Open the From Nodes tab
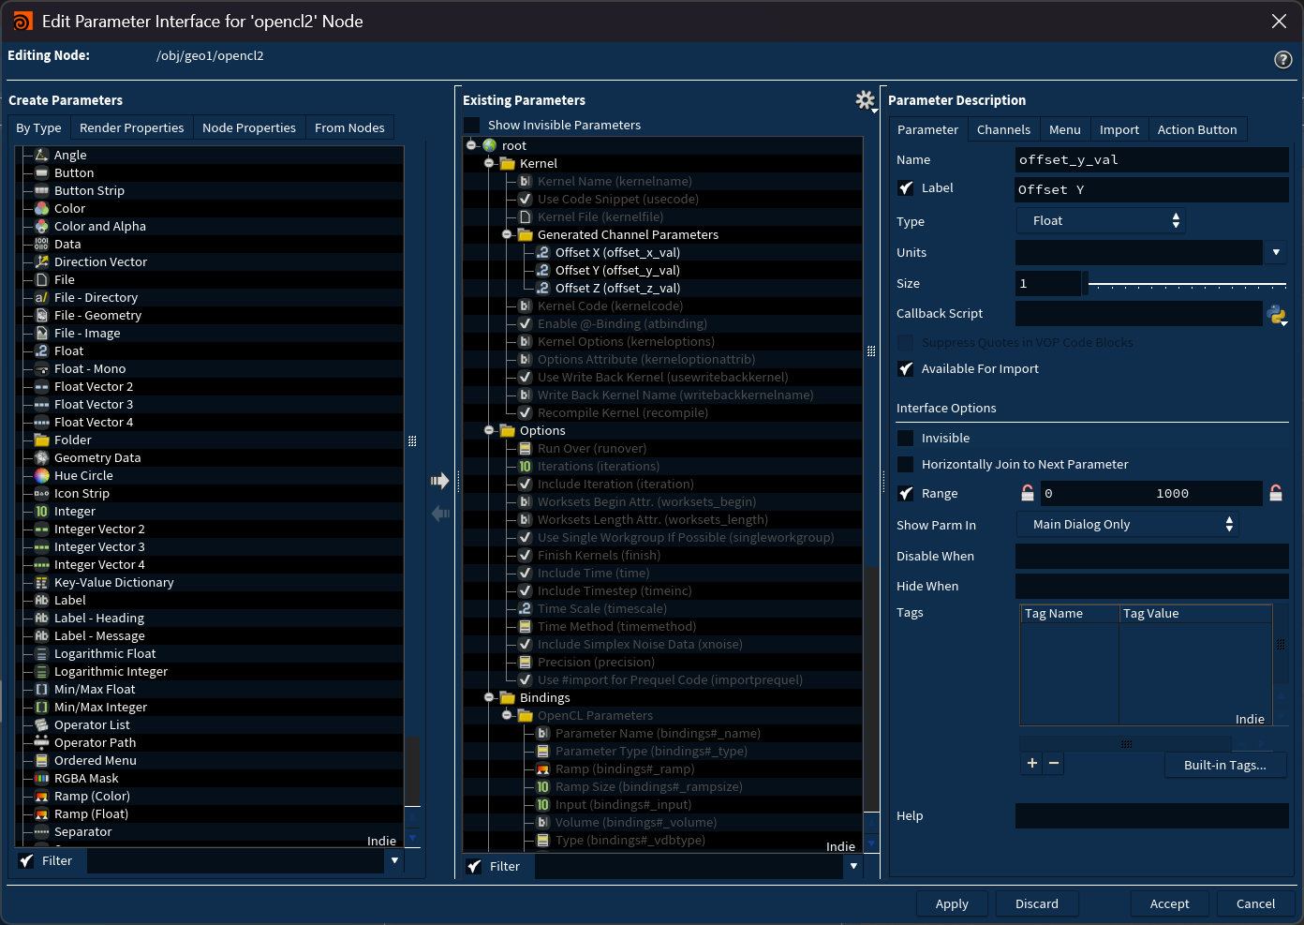This screenshot has height=925, width=1304. coord(349,127)
